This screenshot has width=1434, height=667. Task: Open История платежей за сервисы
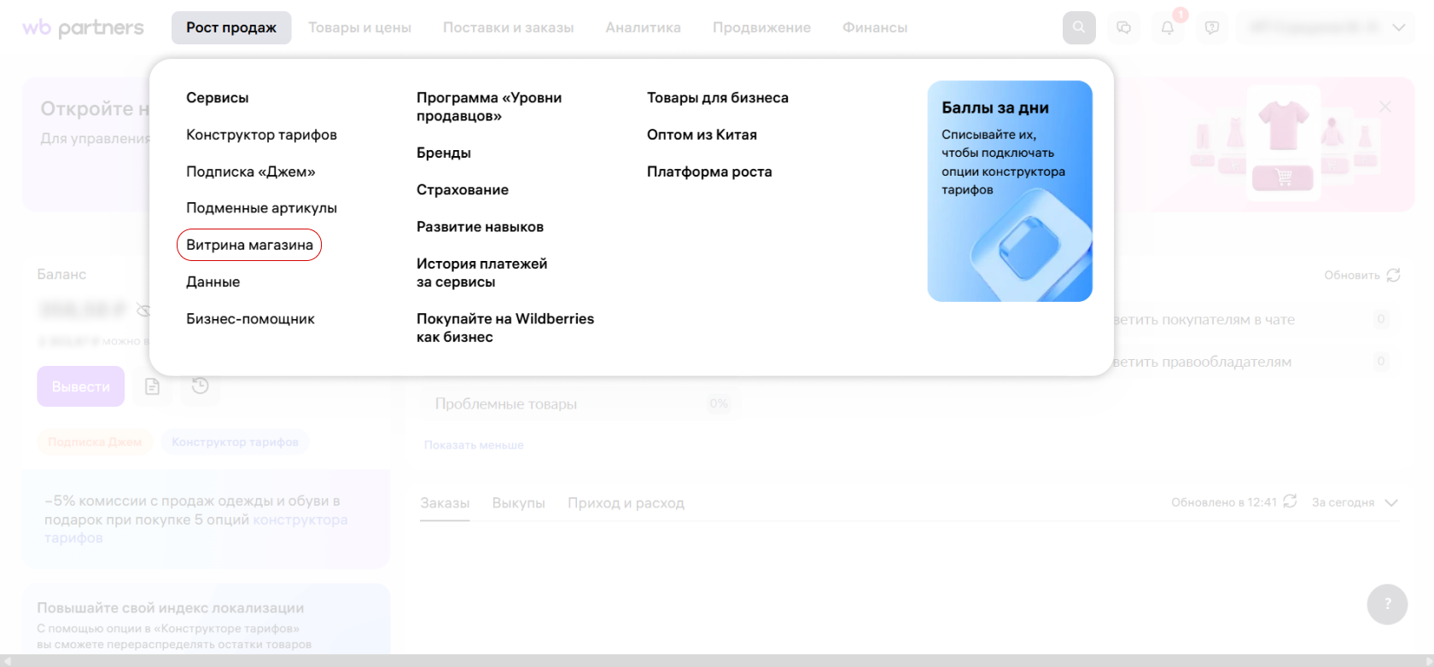(x=482, y=273)
